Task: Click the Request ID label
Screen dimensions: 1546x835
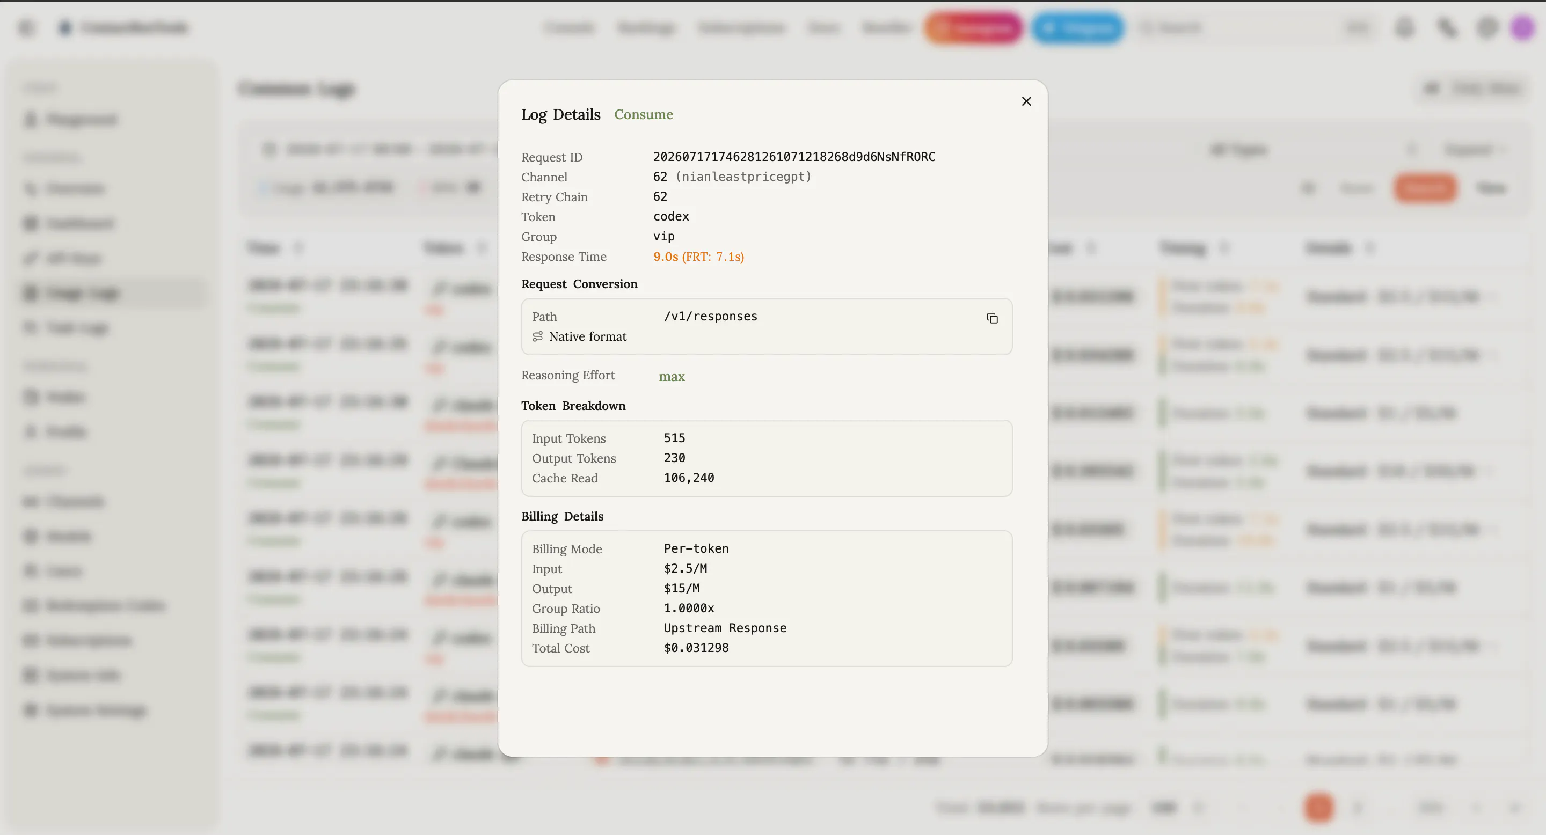Action: click(551, 157)
